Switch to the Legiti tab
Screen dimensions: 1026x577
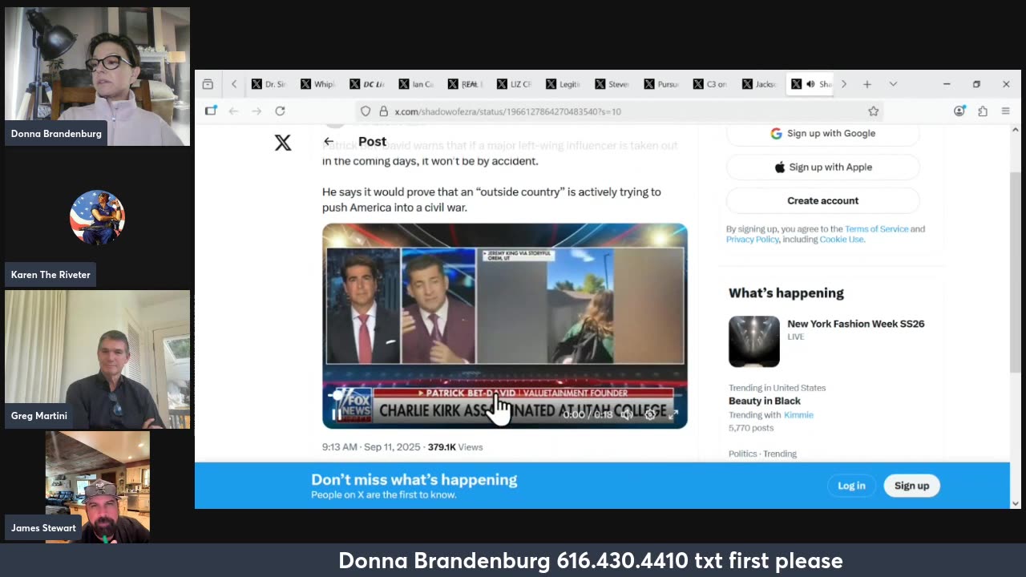(x=563, y=84)
